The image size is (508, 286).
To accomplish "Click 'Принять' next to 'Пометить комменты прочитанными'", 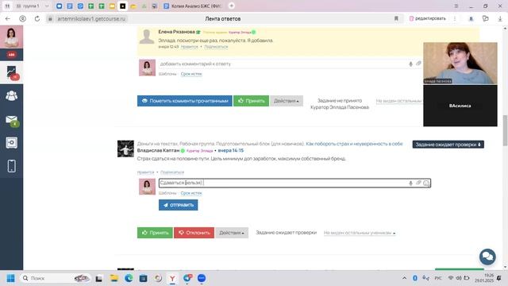I will [x=251, y=101].
